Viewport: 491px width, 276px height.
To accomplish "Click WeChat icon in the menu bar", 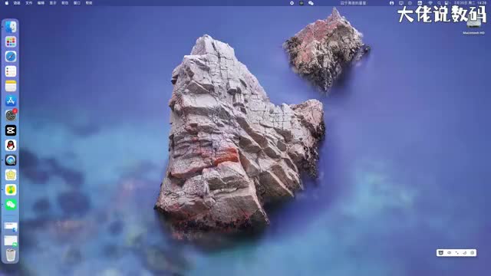I will [311, 3].
